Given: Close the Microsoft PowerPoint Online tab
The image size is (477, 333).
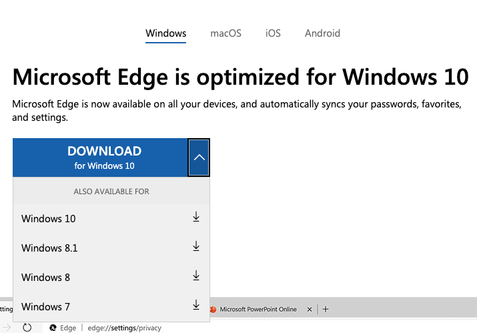Looking at the screenshot, I should (310, 309).
